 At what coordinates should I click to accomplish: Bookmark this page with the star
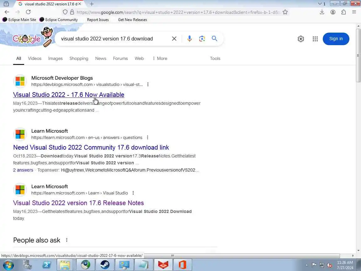[285, 12]
